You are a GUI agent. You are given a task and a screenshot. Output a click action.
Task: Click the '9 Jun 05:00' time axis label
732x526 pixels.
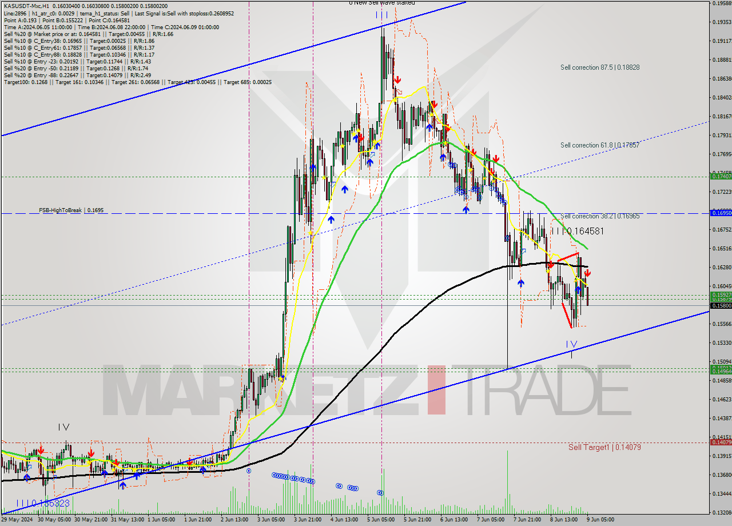(x=600, y=520)
